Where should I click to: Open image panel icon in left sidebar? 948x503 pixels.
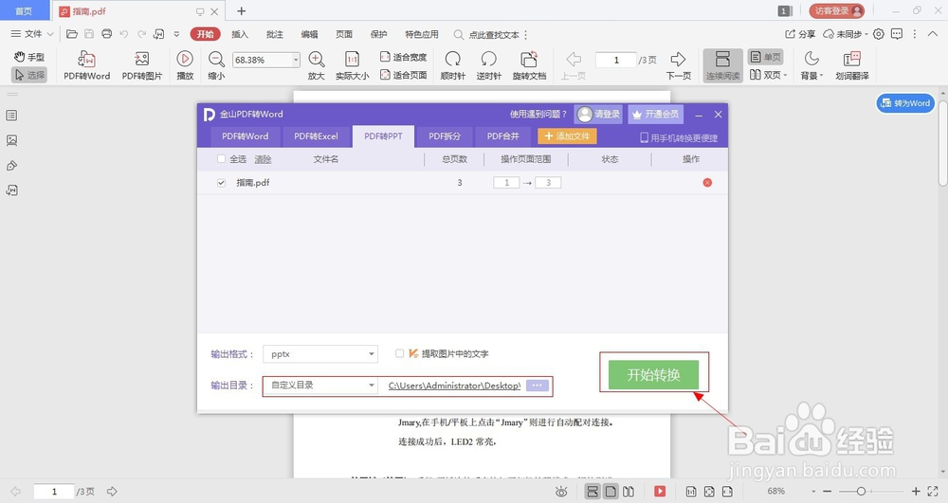[11, 140]
